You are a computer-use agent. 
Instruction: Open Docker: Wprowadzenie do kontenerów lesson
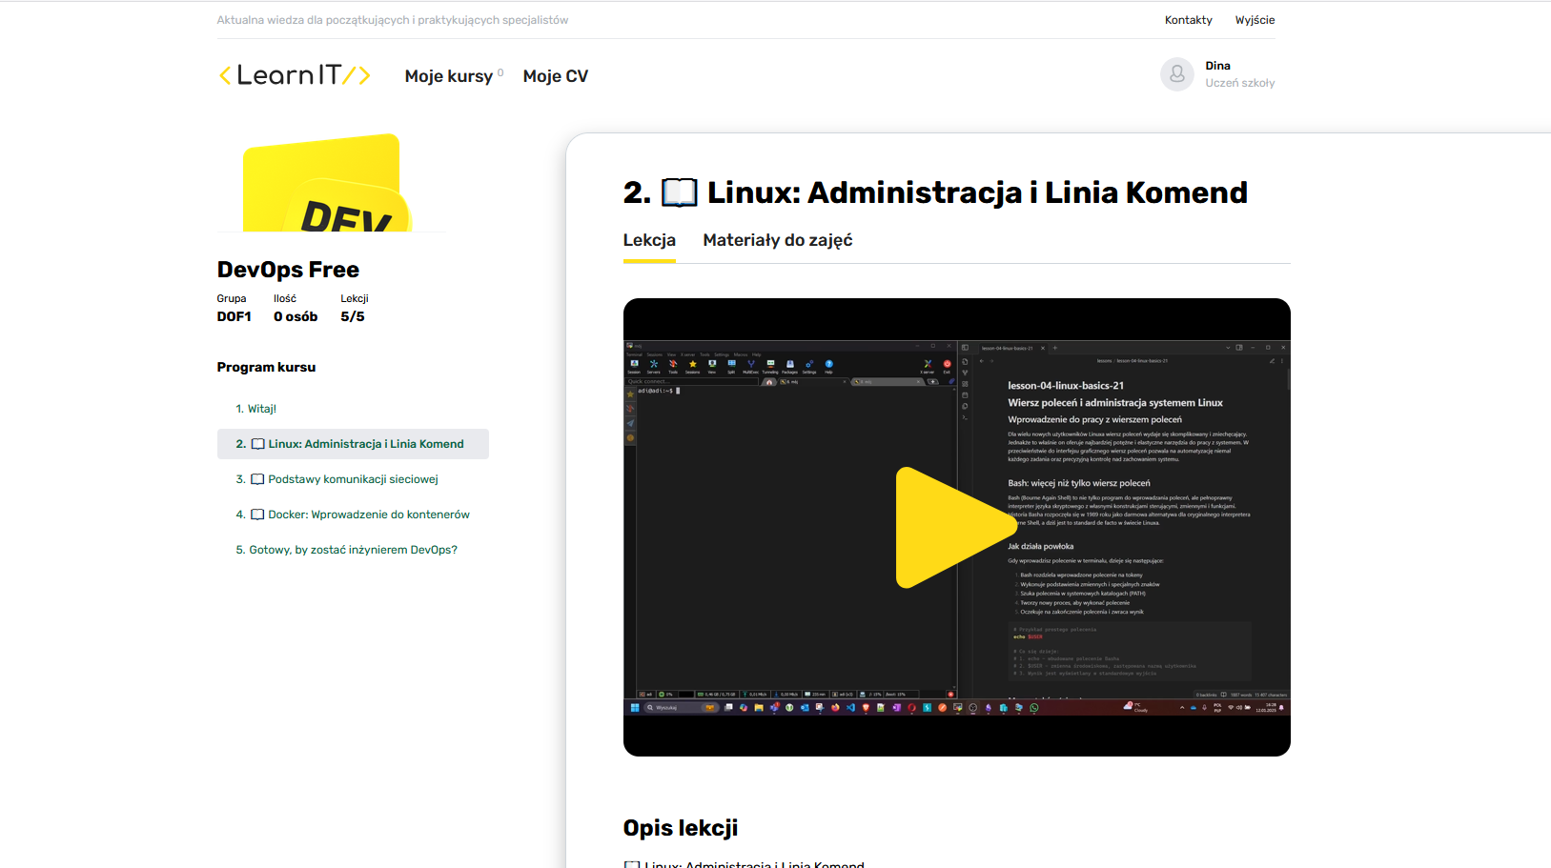[368, 515]
